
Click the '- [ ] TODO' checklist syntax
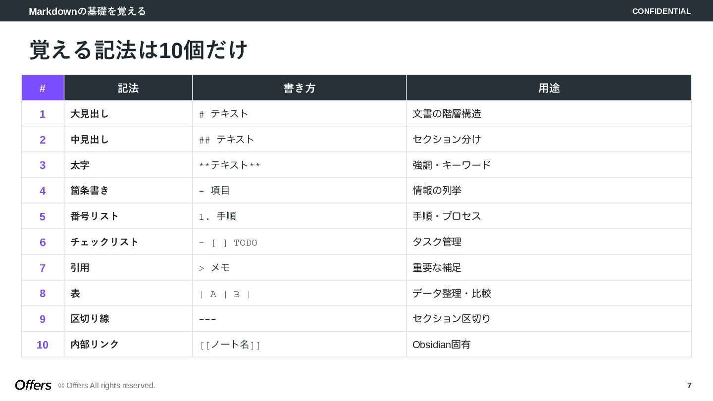click(228, 243)
